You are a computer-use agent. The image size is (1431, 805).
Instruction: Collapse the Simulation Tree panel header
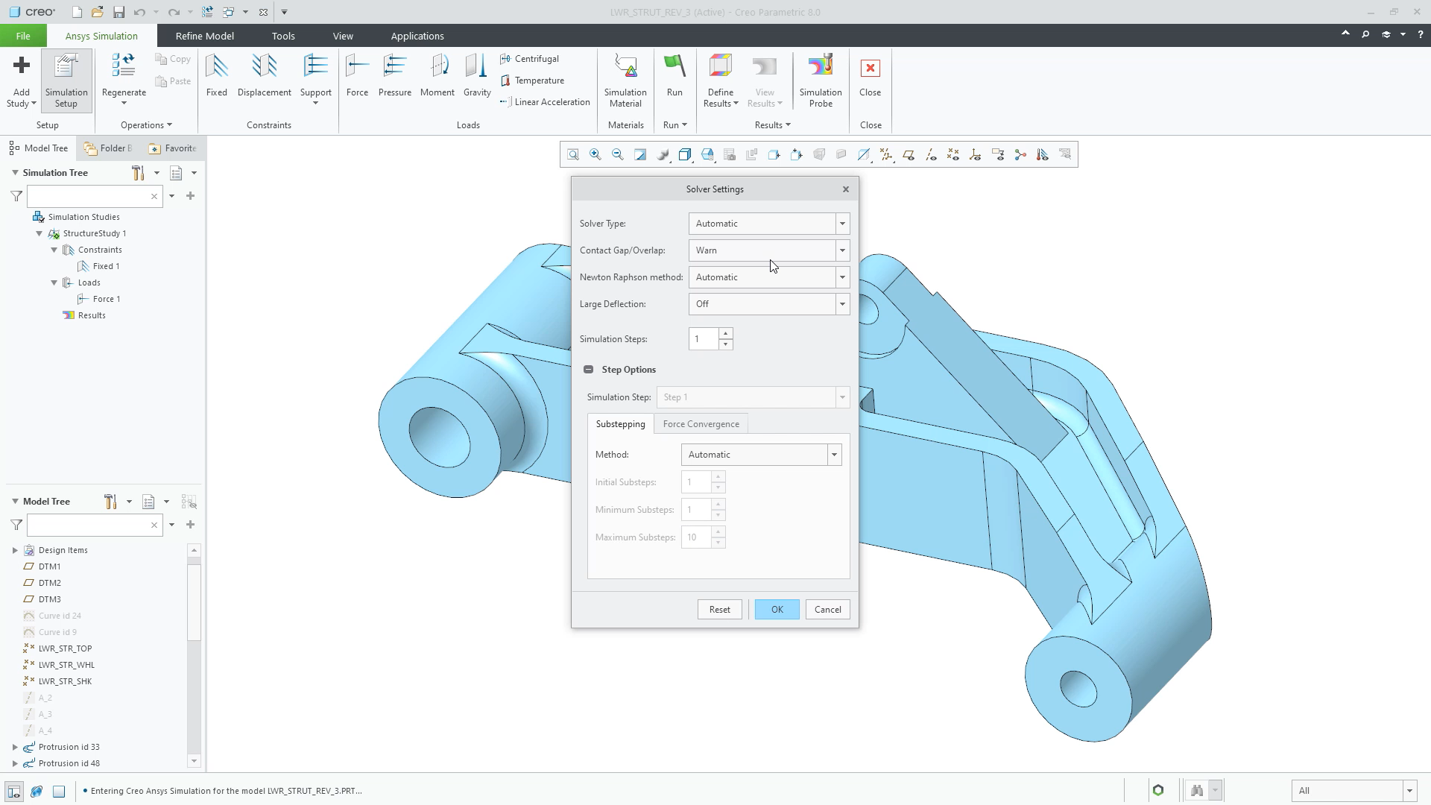click(15, 173)
